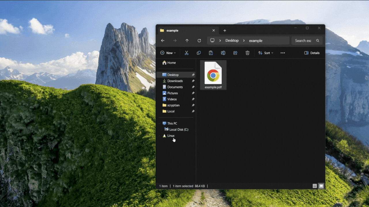The height and width of the screenshot is (207, 369).
Task: Click the Up directory arrow
Action: point(187,41)
